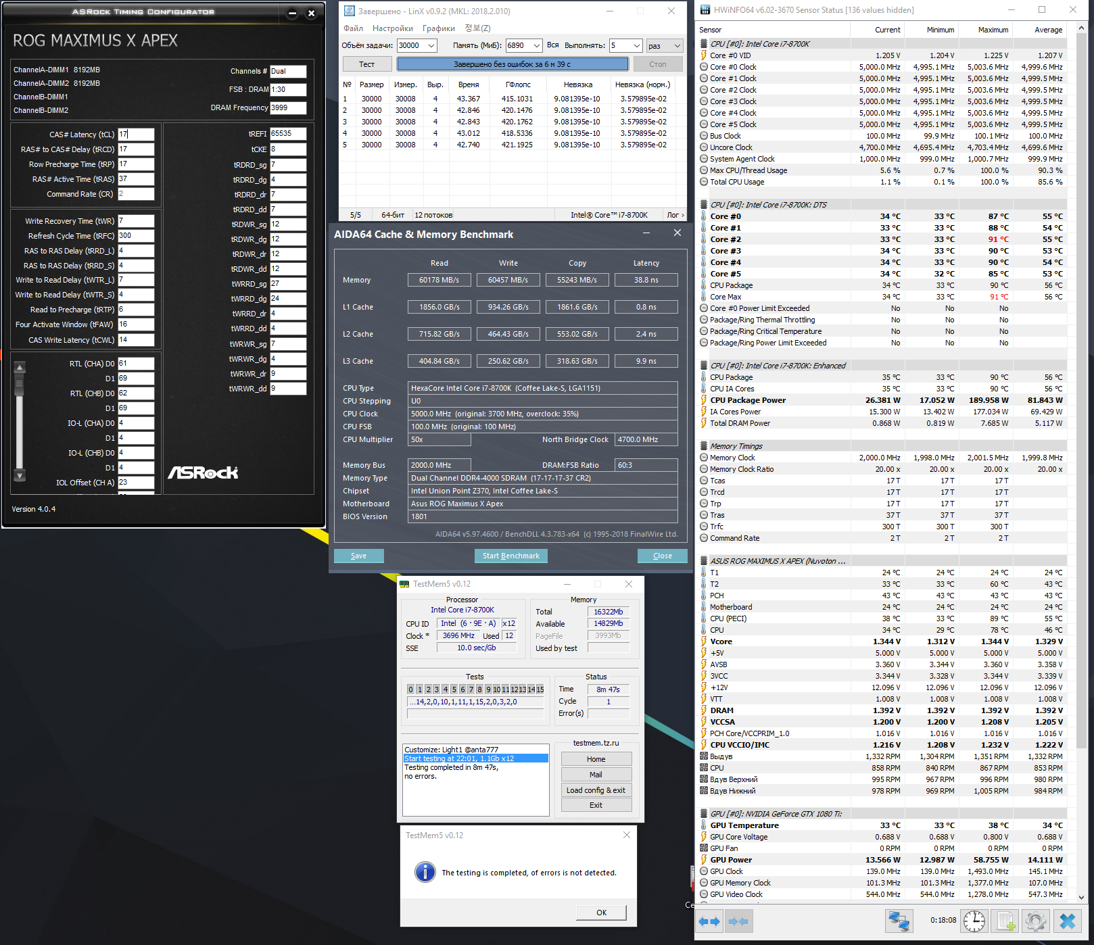1094x945 pixels.
Task: Click tREFI value field
Action: [x=288, y=134]
